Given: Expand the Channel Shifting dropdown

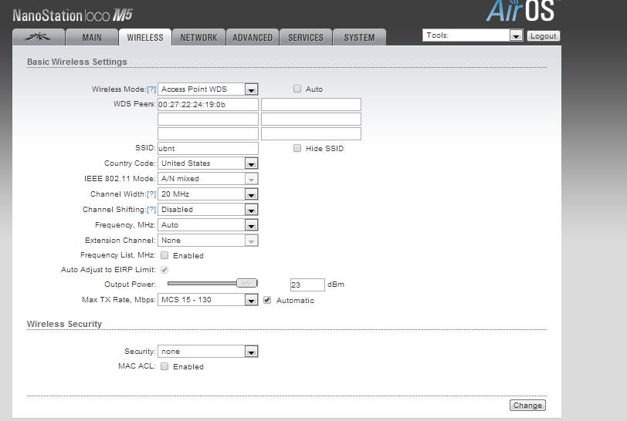Looking at the screenshot, I should pyautogui.click(x=208, y=210).
